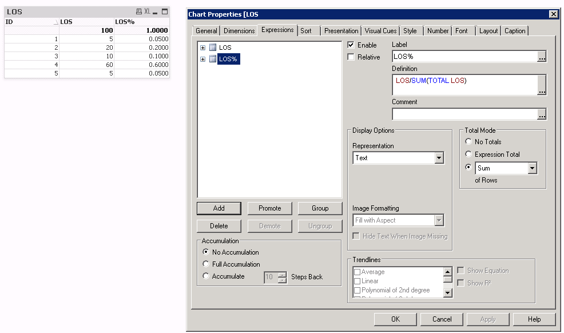Viewport: 564px width, 333px height.
Task: Click the table icon beside LOS% expression
Action: (x=213, y=59)
